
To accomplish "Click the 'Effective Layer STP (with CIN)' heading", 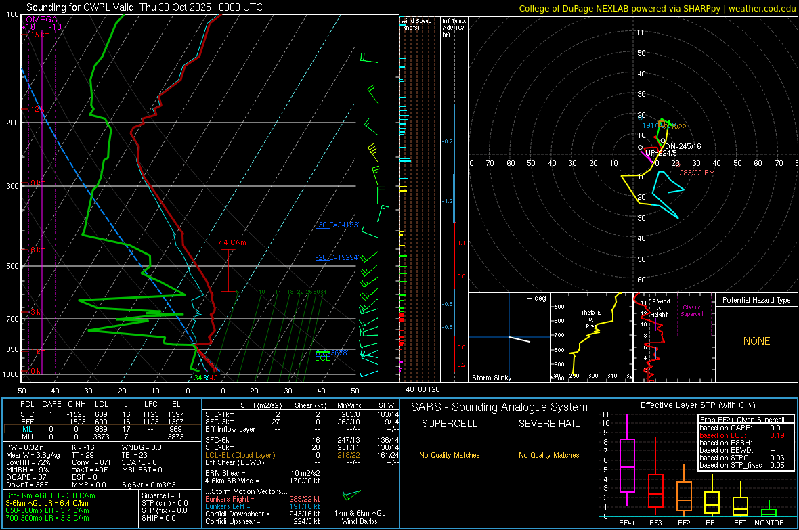I will pyautogui.click(x=698, y=405).
